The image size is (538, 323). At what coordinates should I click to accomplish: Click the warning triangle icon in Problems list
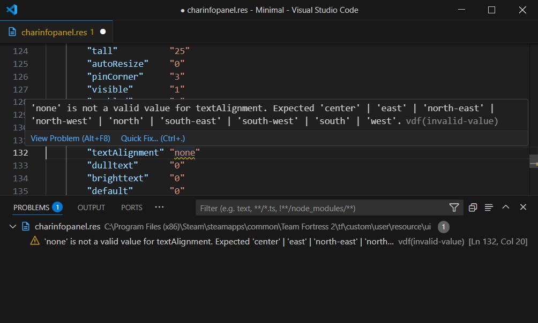(35, 241)
